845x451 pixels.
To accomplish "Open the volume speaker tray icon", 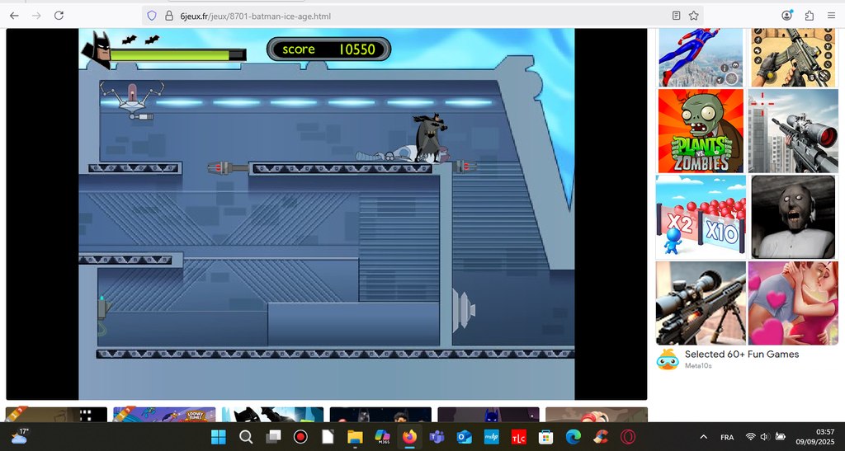I will pyautogui.click(x=765, y=436).
